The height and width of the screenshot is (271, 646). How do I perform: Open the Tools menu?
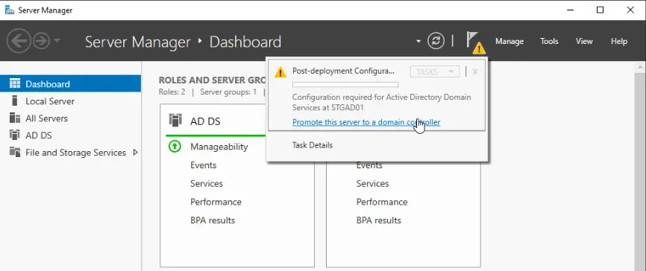point(549,41)
